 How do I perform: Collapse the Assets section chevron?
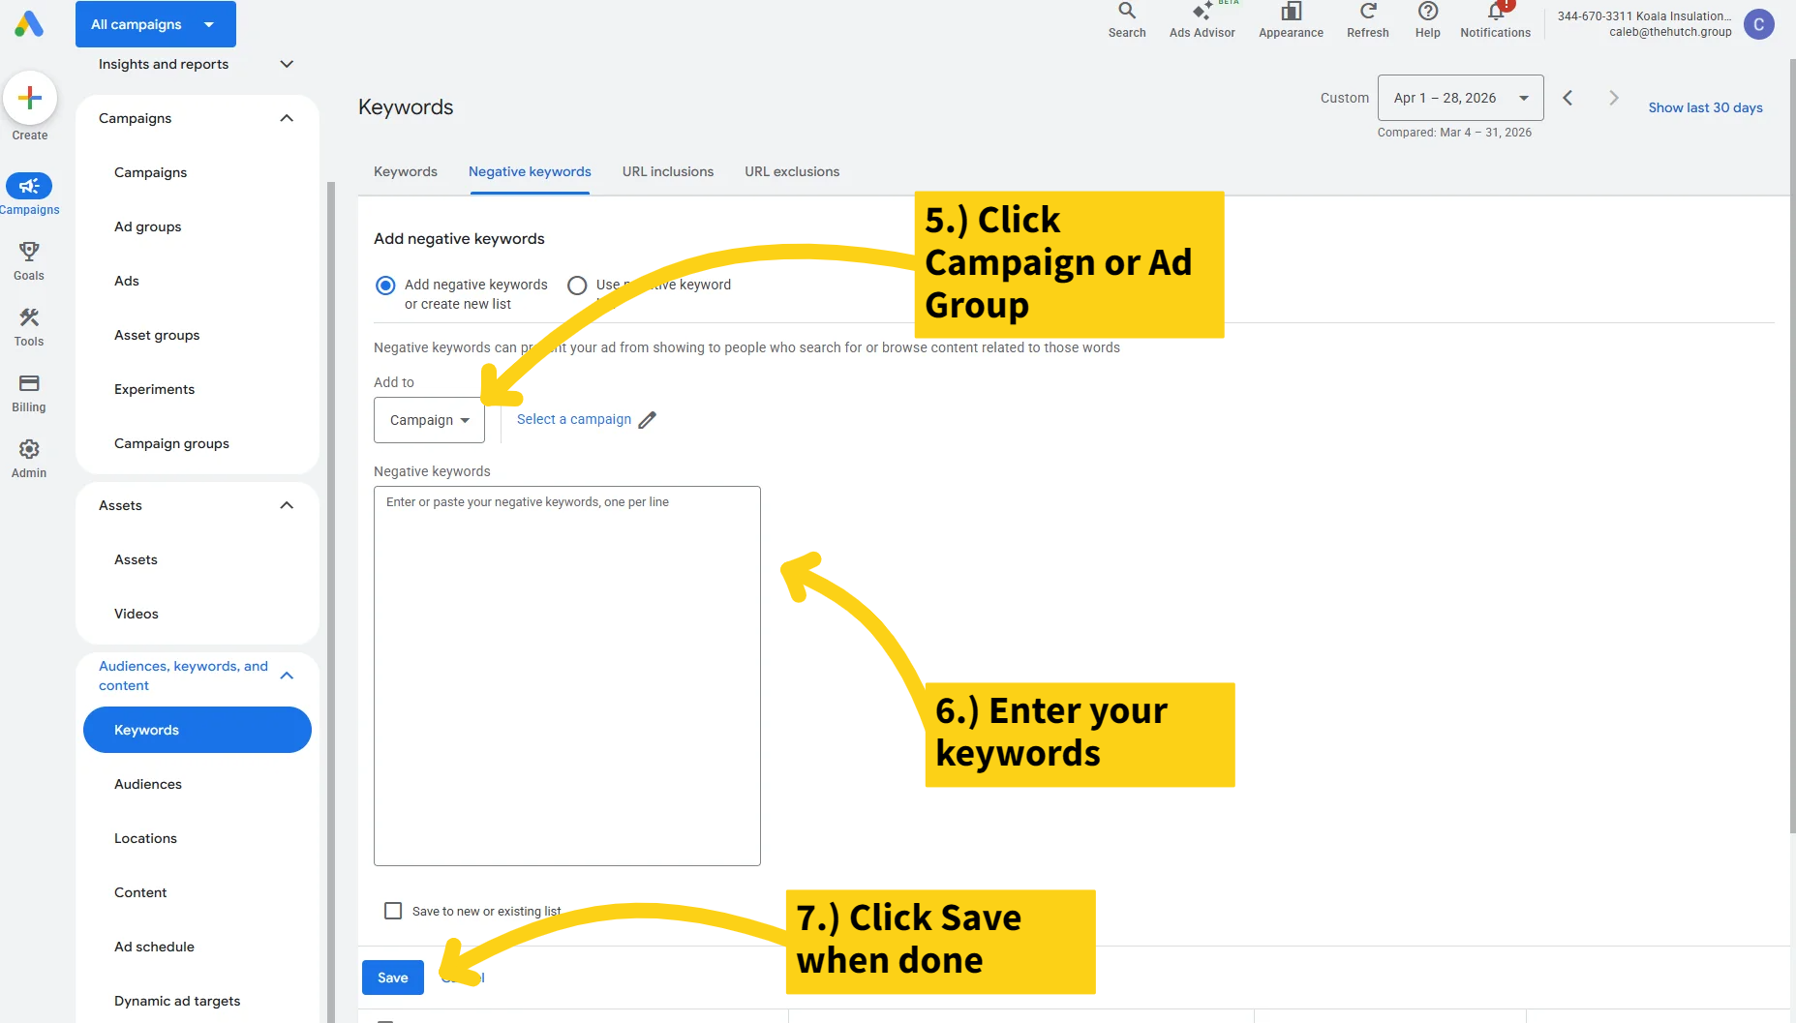click(287, 505)
